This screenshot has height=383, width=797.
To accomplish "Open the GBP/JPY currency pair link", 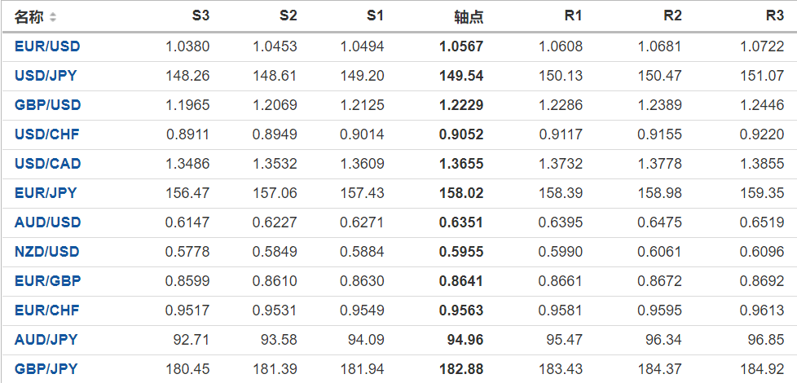I will tap(46, 369).
